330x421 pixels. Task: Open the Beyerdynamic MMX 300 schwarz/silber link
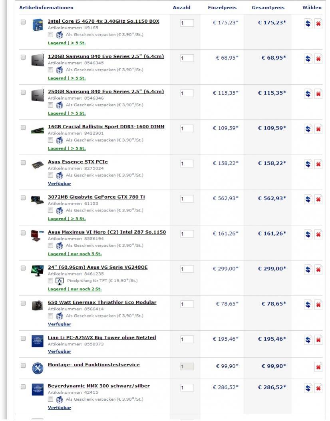(99, 386)
